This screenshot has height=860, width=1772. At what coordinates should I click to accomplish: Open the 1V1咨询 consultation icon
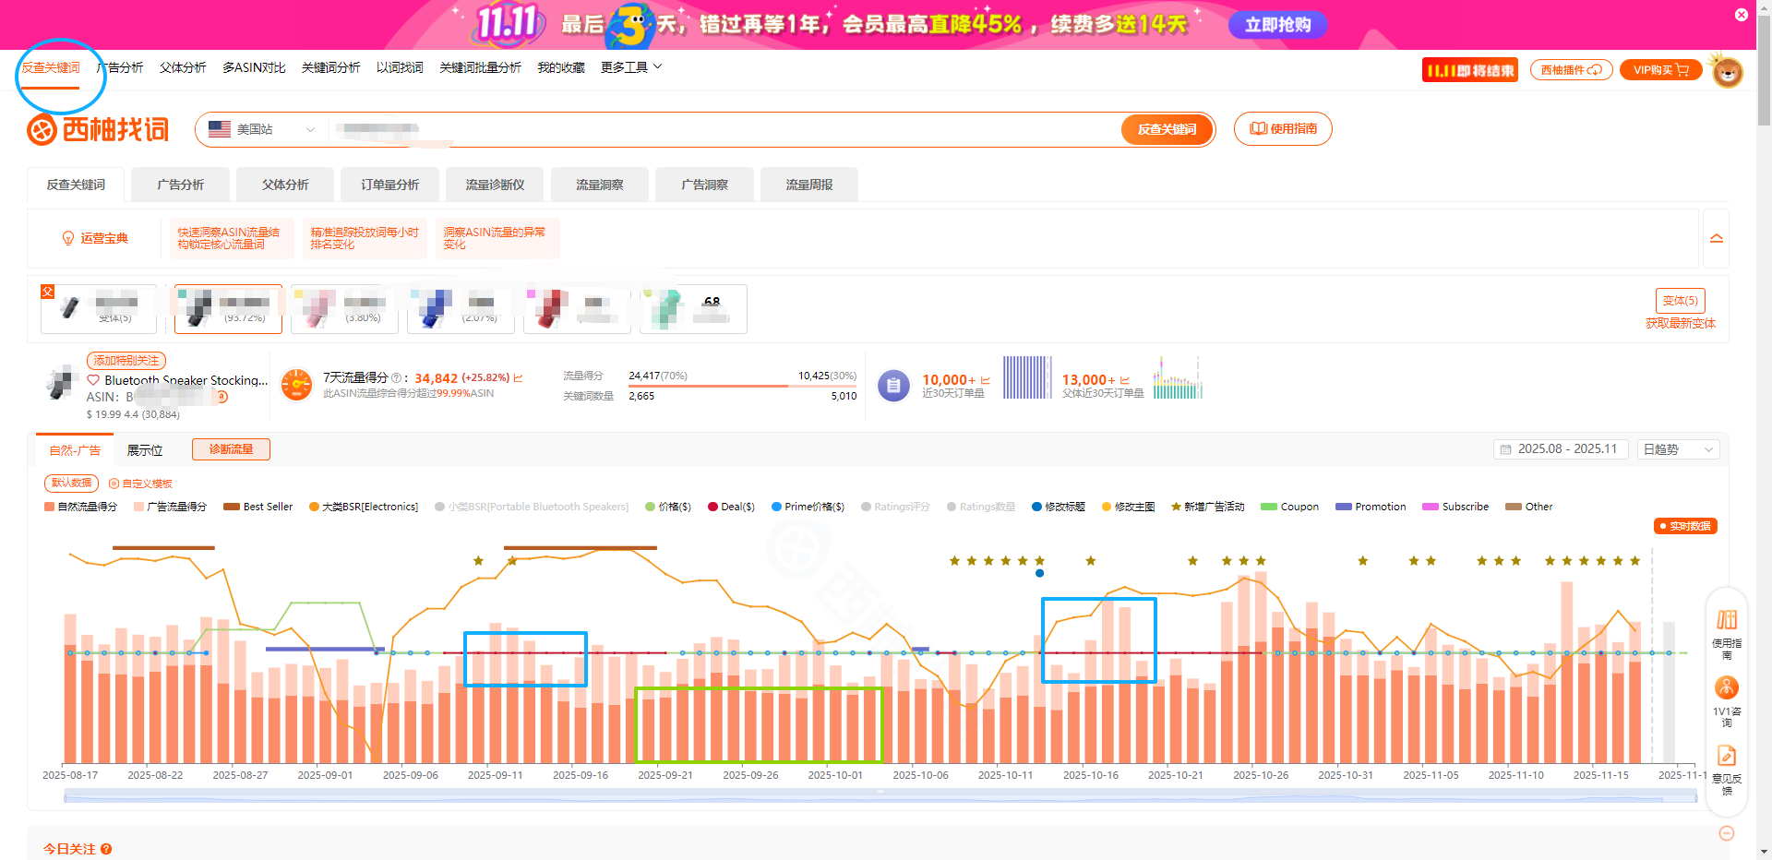tap(1726, 687)
